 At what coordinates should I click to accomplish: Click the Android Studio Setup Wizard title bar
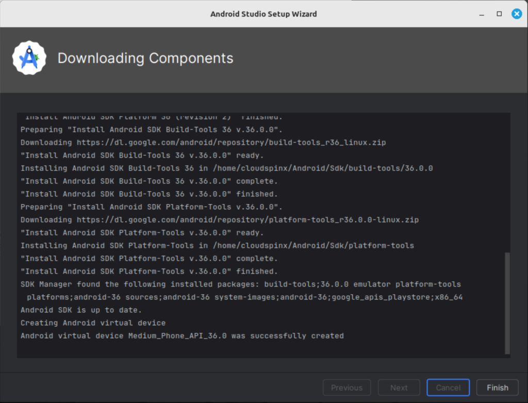[x=263, y=14]
